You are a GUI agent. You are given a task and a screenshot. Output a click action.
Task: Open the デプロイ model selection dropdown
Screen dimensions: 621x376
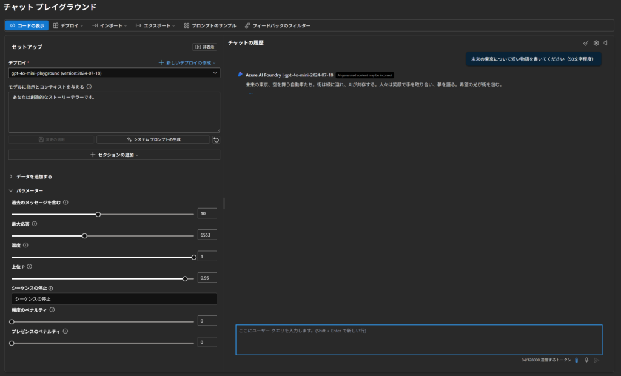tap(114, 73)
